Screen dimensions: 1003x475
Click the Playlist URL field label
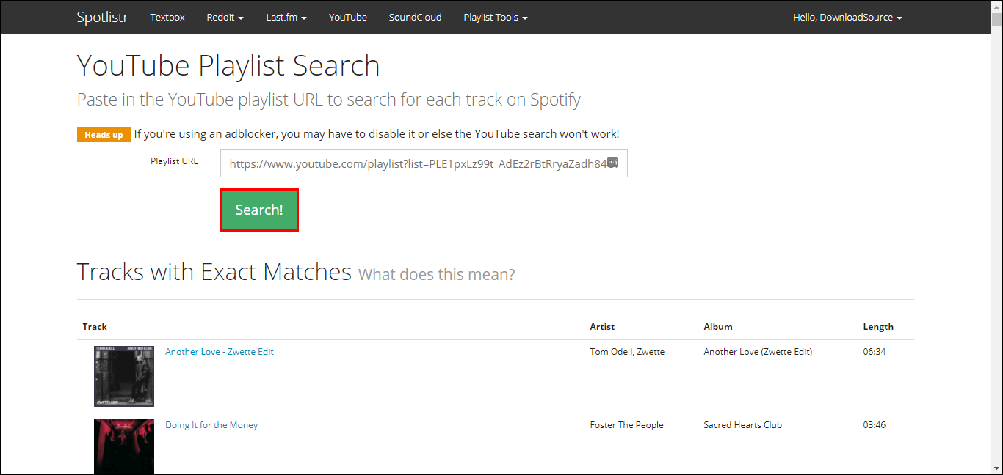click(174, 161)
